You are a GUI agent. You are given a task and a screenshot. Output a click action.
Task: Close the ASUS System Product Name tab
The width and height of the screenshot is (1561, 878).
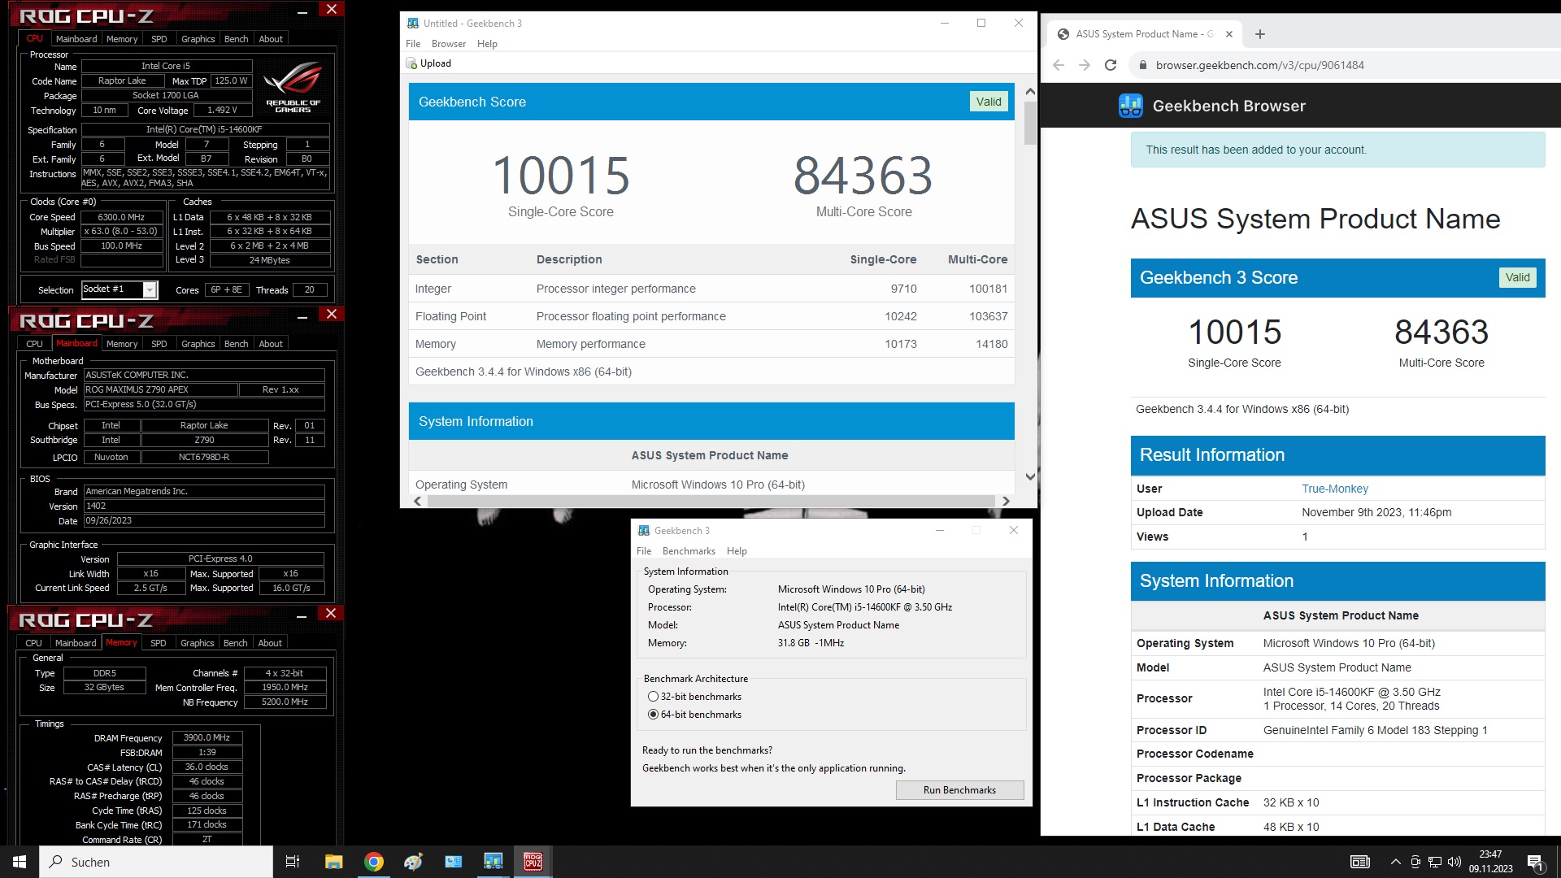[x=1229, y=34]
